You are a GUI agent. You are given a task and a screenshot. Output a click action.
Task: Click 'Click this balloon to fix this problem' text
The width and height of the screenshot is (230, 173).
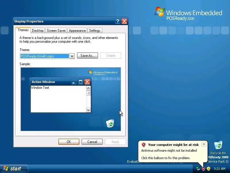(x=166, y=158)
